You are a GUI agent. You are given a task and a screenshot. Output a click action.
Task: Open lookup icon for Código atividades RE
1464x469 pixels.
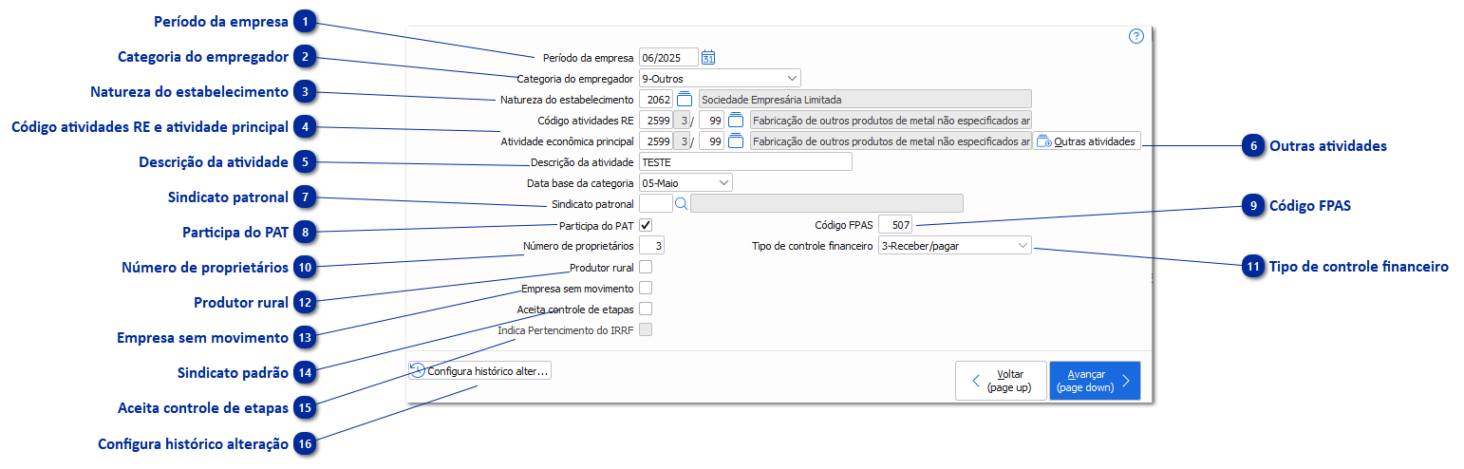[x=736, y=120]
